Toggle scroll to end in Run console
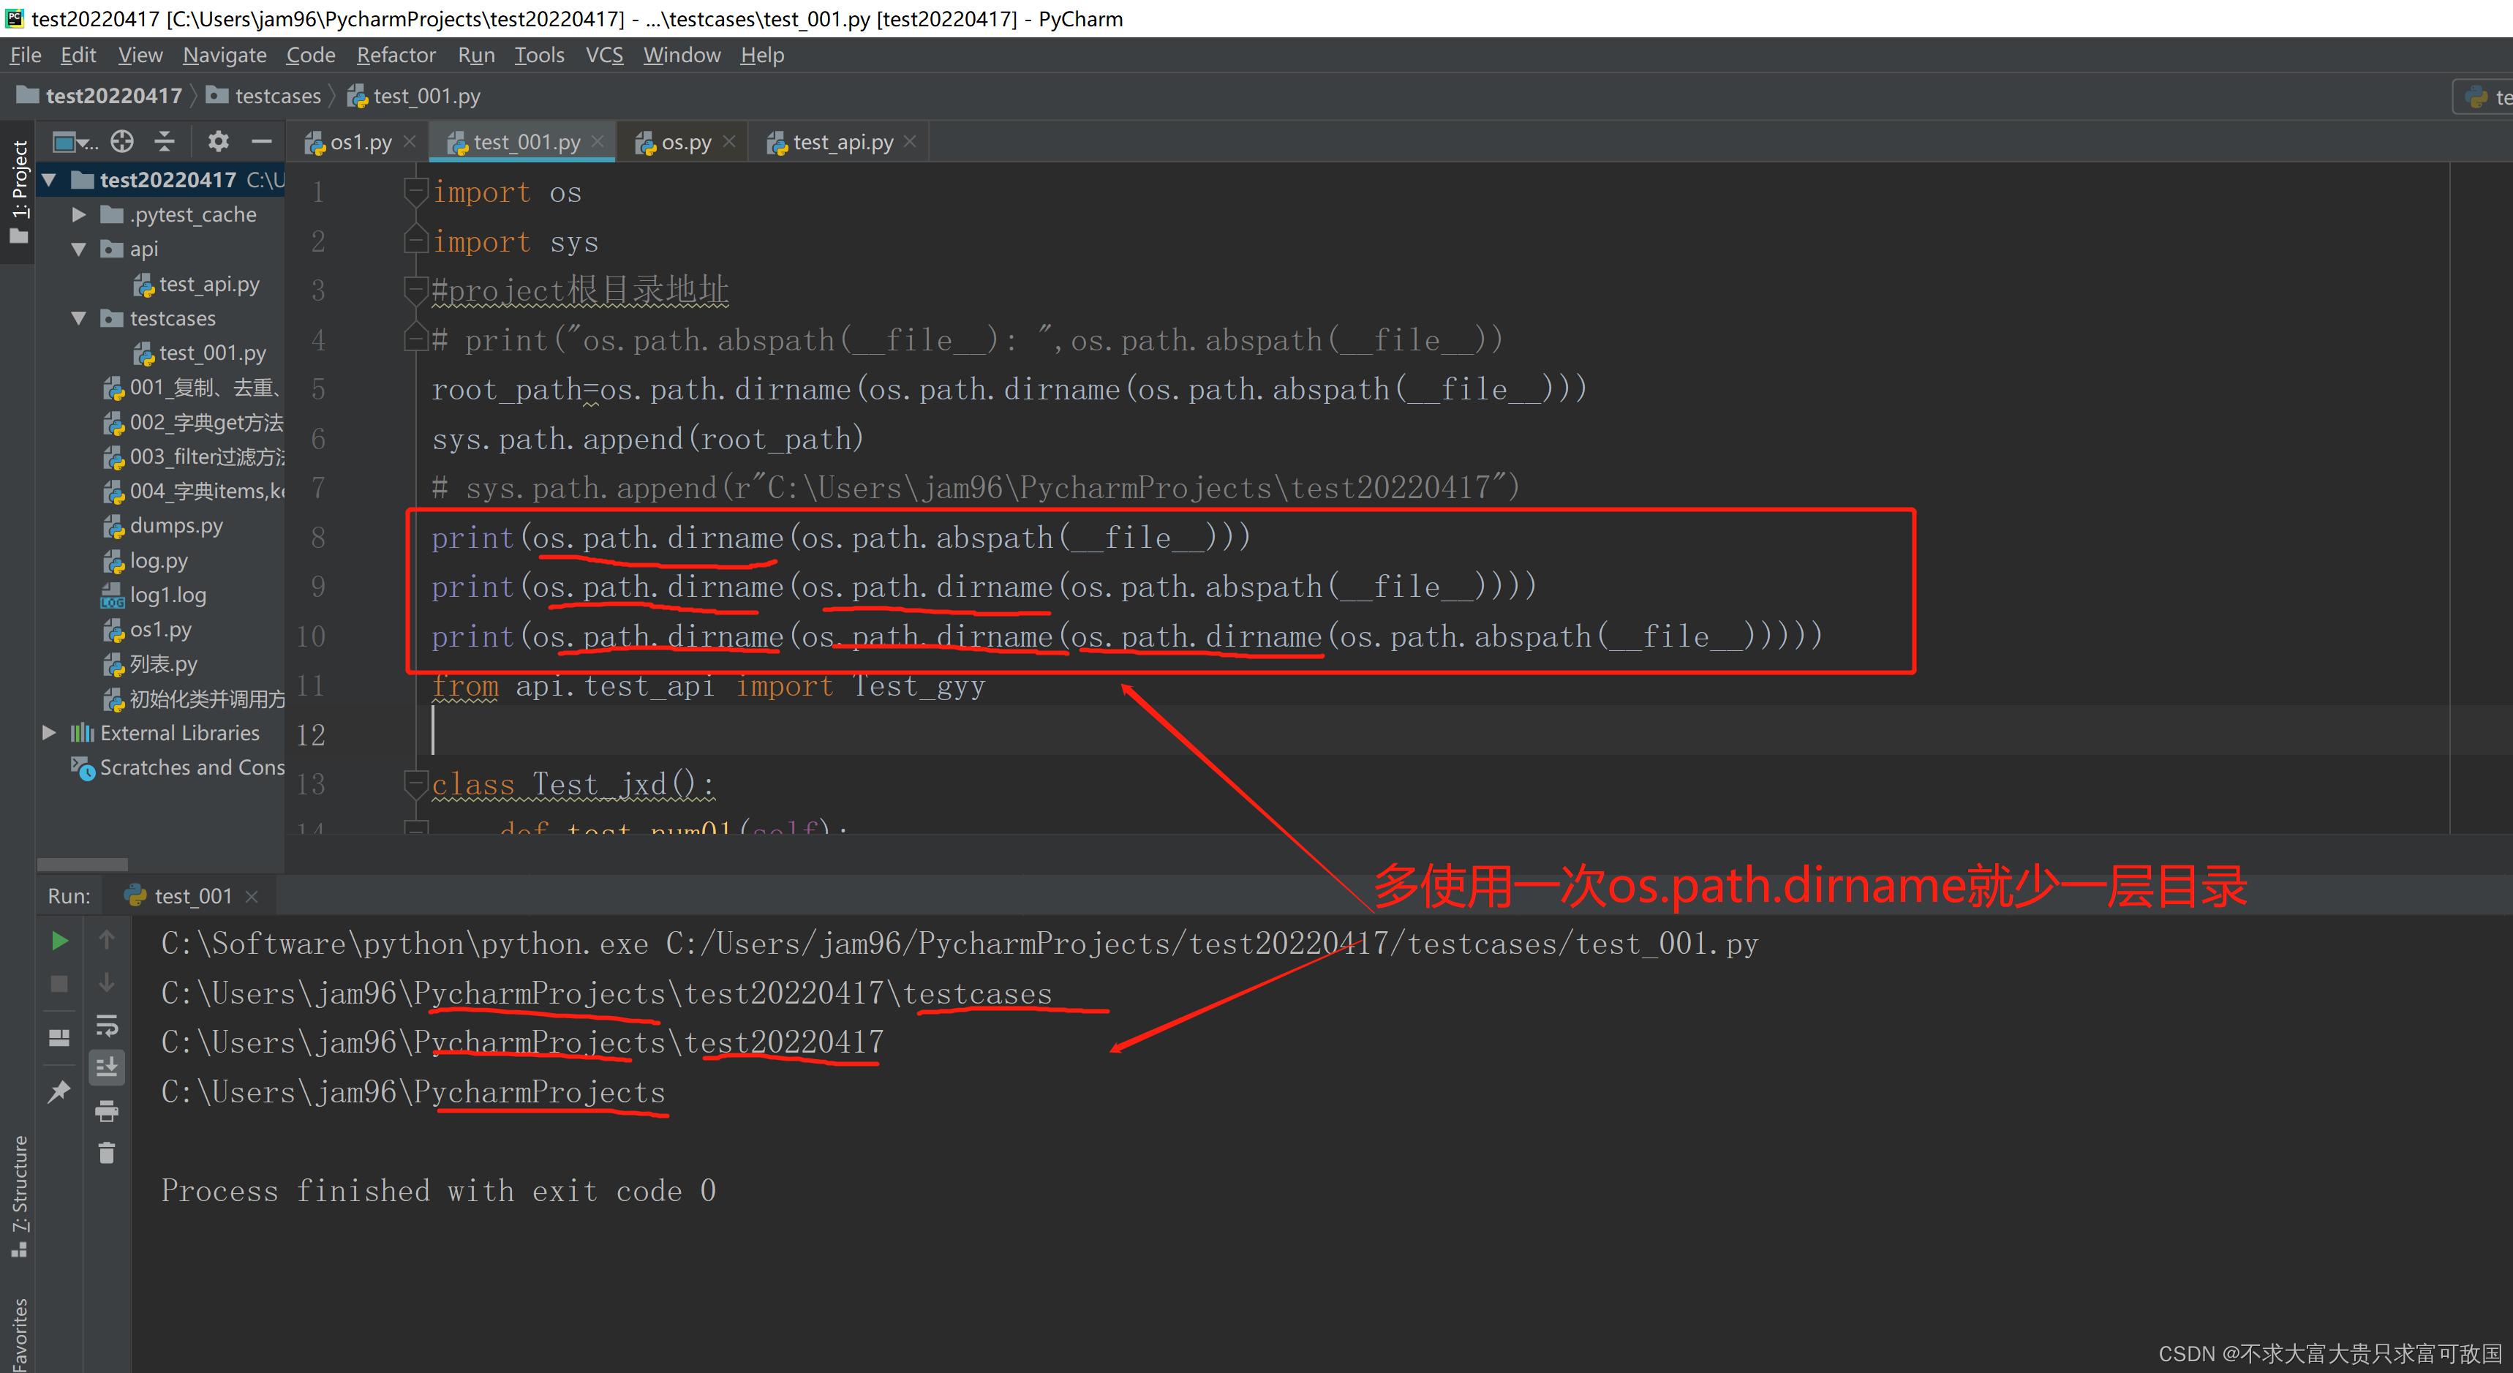Screen dimensions: 2513x1373 [108, 1067]
